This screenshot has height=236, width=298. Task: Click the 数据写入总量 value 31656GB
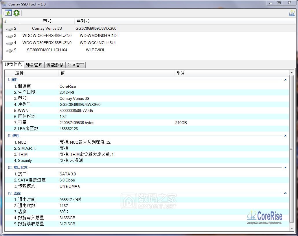click(67, 218)
